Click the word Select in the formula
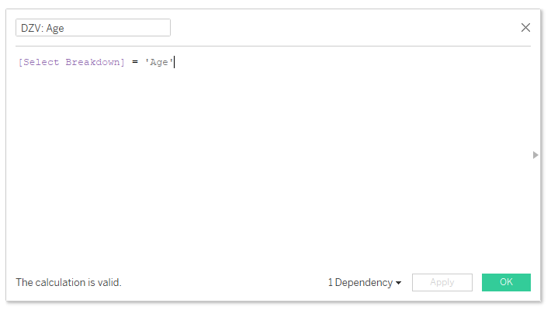This screenshot has height=310, width=551. pos(41,62)
